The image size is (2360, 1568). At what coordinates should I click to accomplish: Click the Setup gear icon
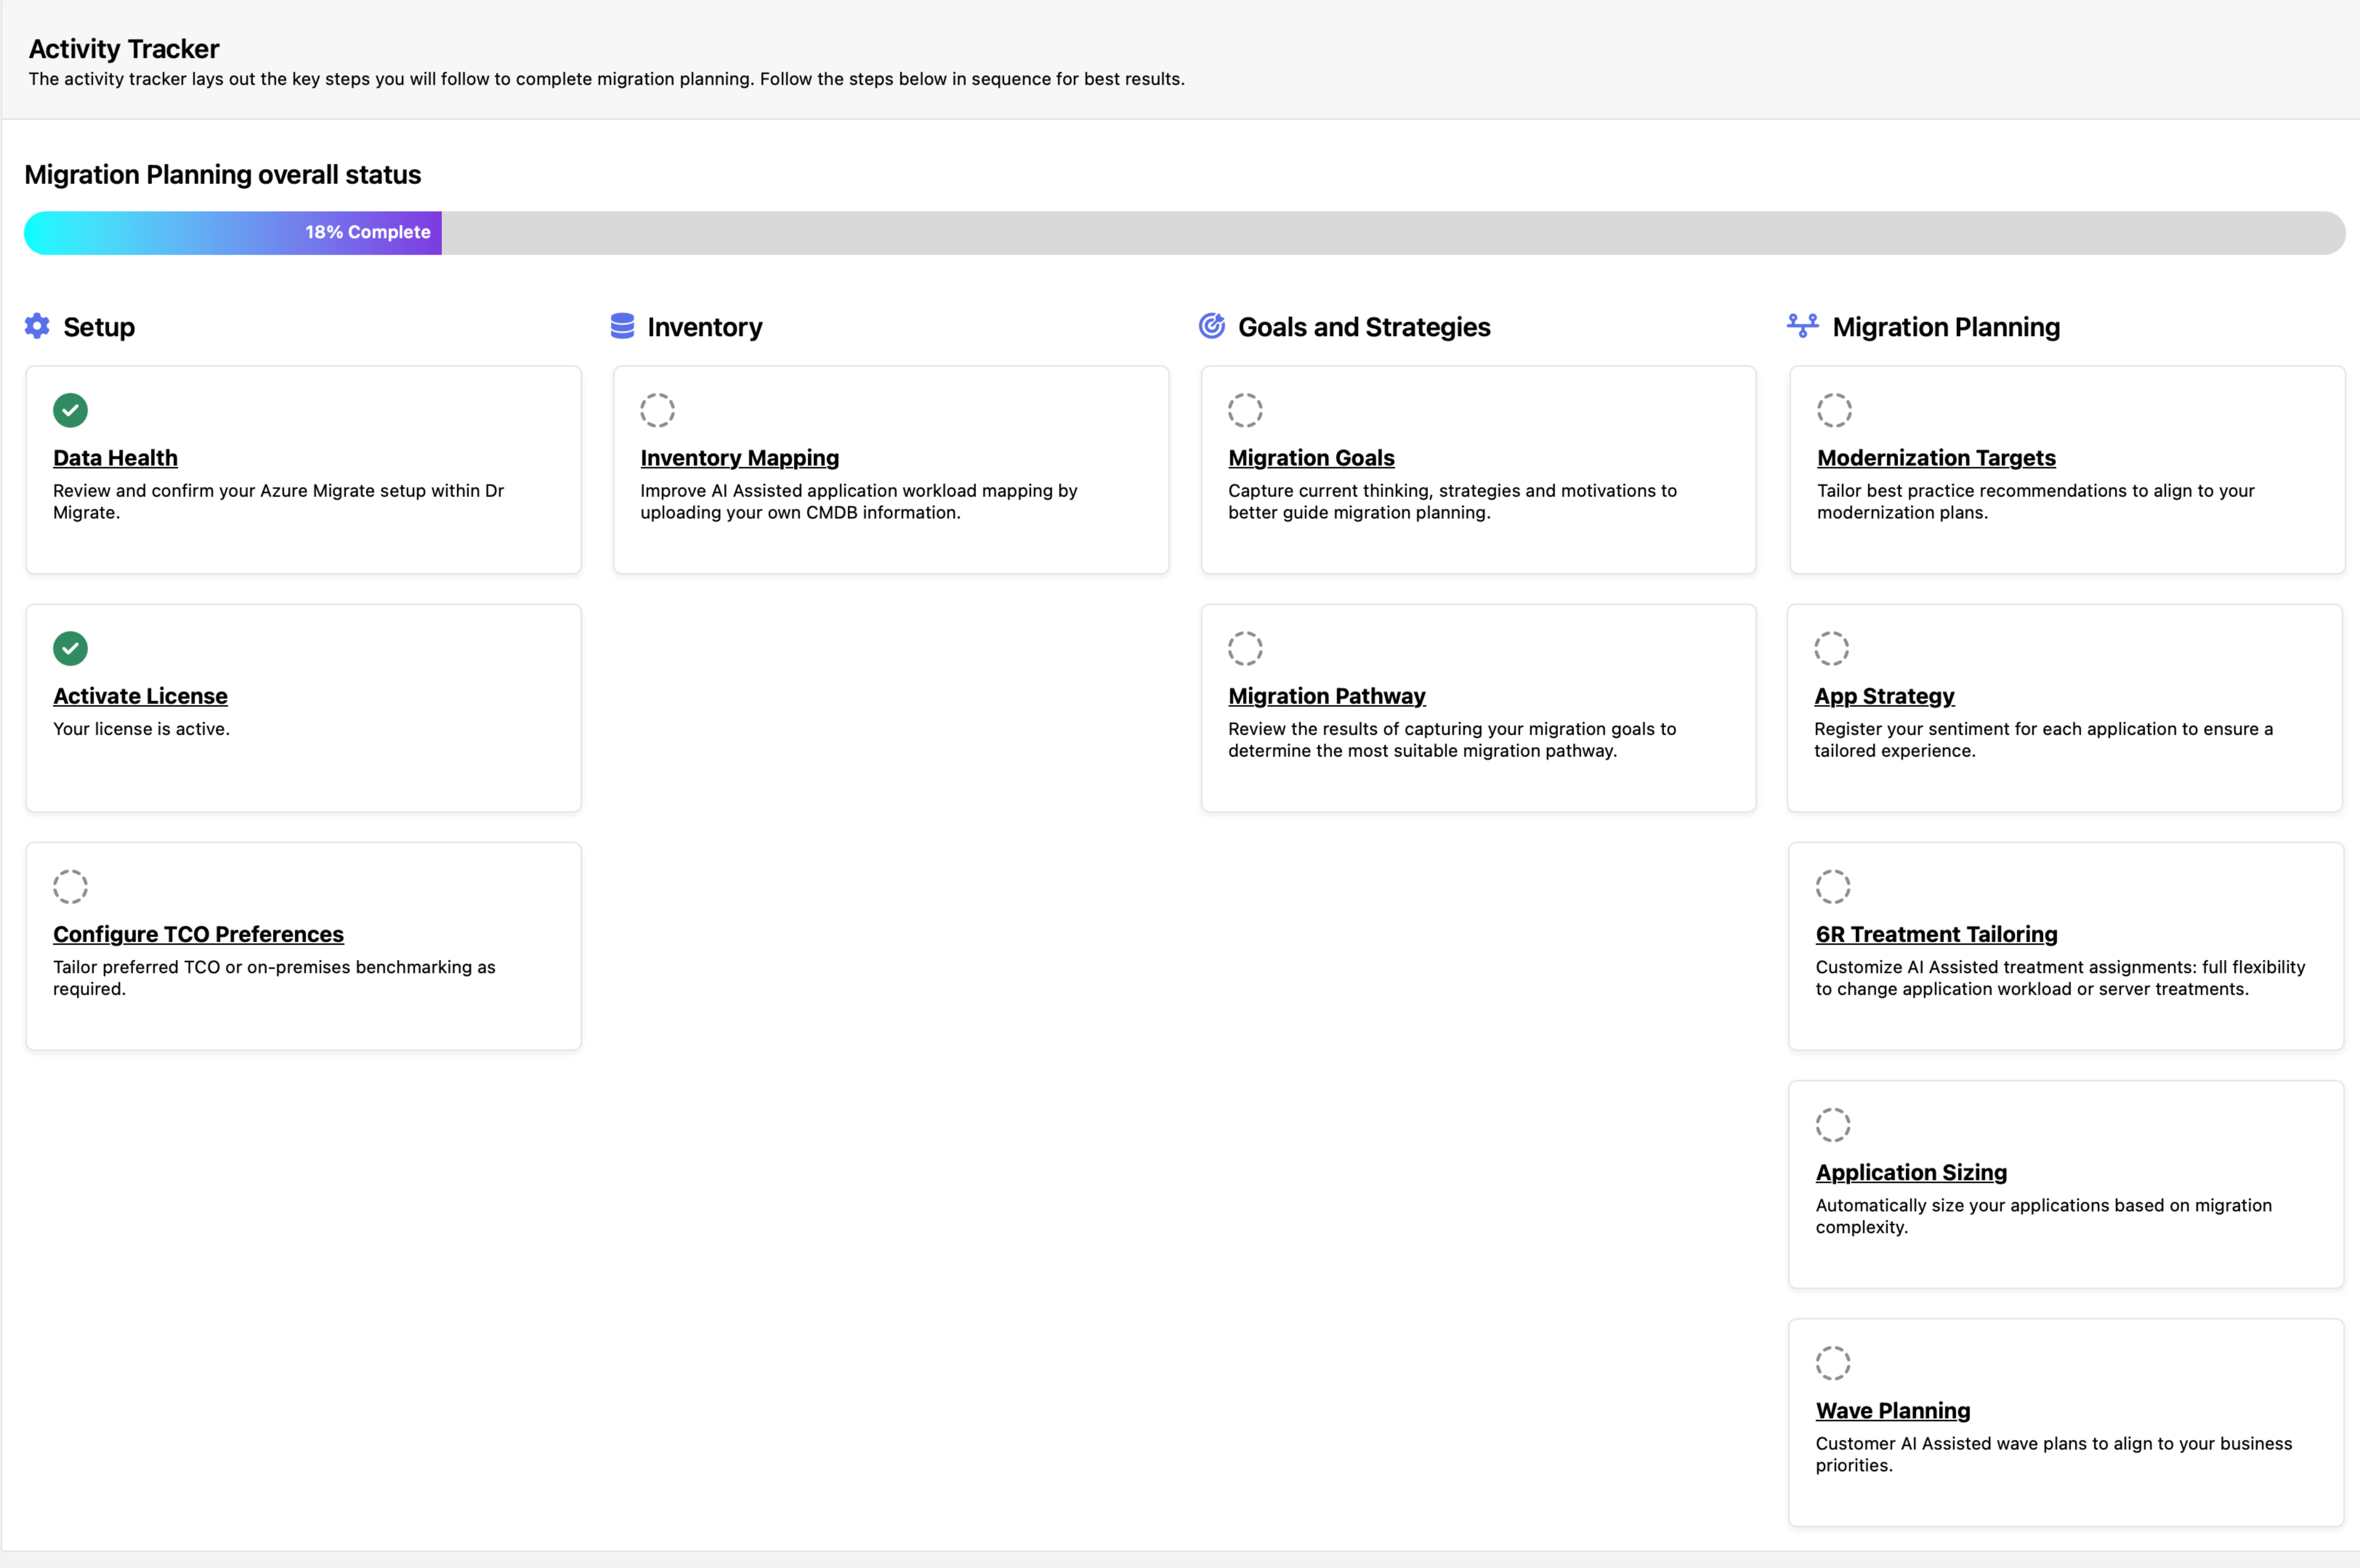click(37, 326)
